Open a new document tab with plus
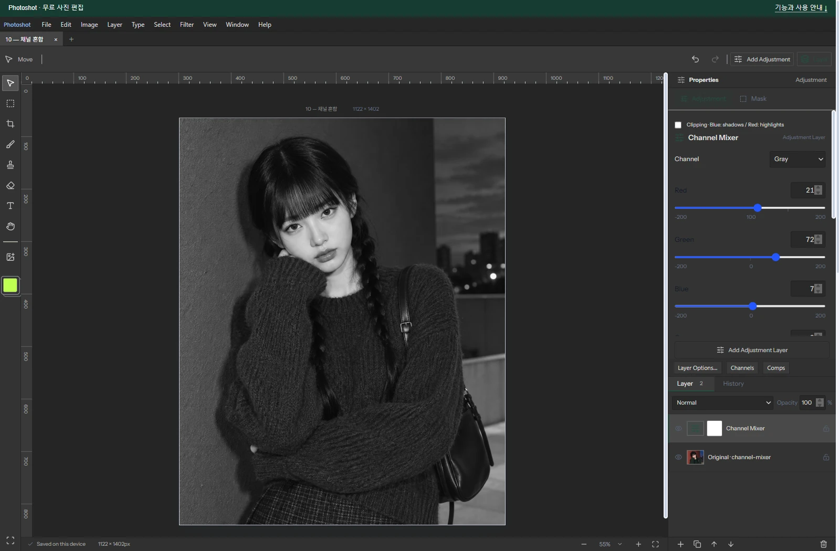 [71, 39]
